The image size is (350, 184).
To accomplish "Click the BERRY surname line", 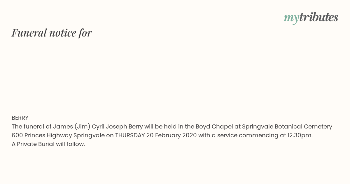I will (20, 118).
